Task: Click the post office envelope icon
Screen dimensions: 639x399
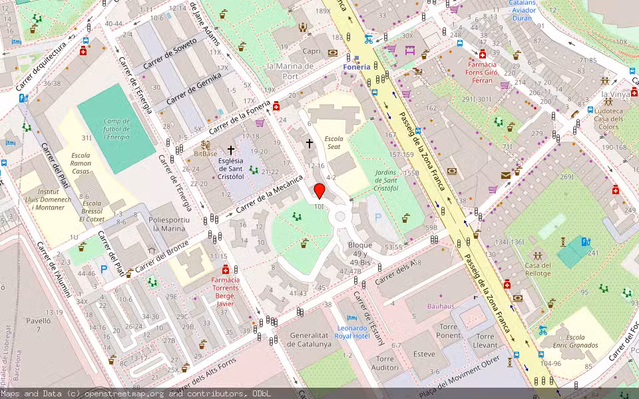Action: click(506, 176)
